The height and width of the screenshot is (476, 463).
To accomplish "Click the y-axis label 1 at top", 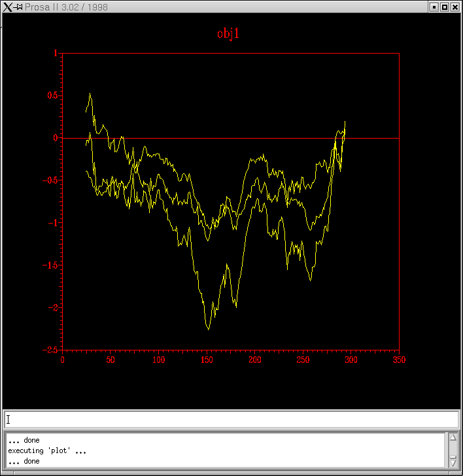I will pyautogui.click(x=56, y=53).
